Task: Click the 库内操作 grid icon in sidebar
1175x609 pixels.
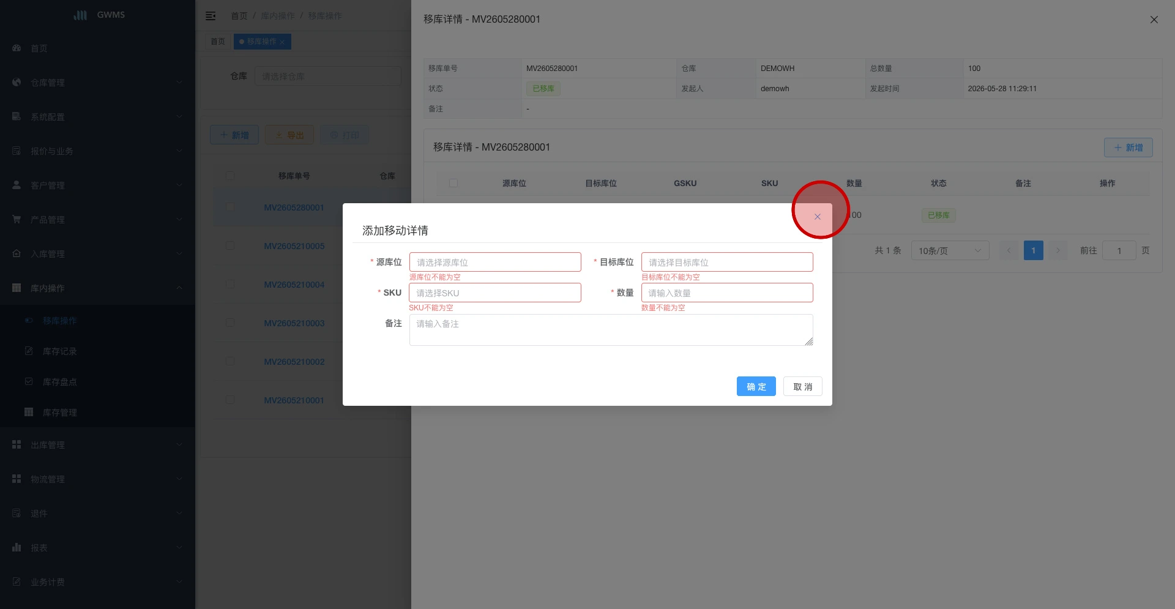Action: pos(17,288)
